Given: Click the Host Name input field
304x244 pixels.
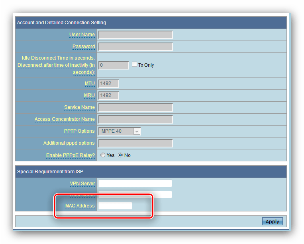Looking at the screenshot, I should [135, 194].
